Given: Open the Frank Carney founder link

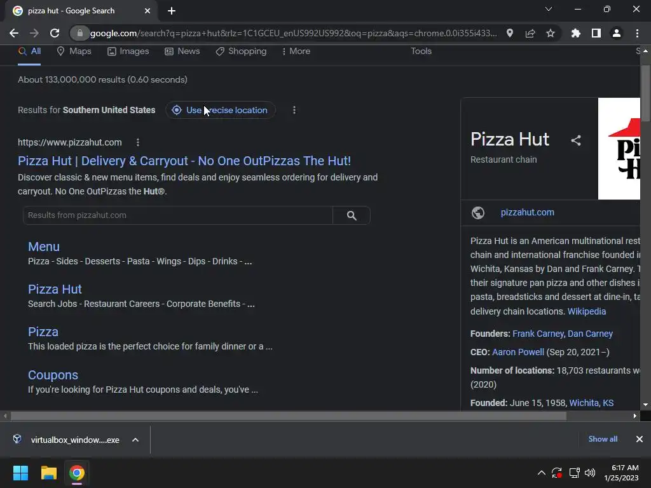Looking at the screenshot, I should (538, 334).
